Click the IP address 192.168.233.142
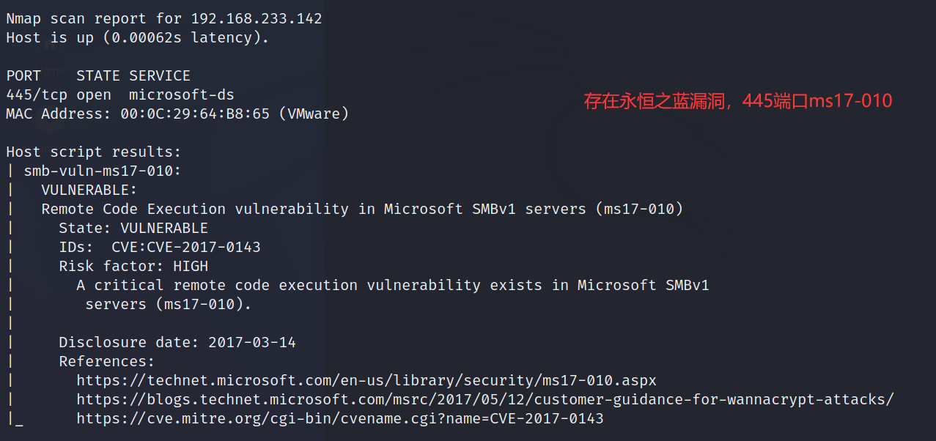The width and height of the screenshot is (936, 441). [257, 19]
